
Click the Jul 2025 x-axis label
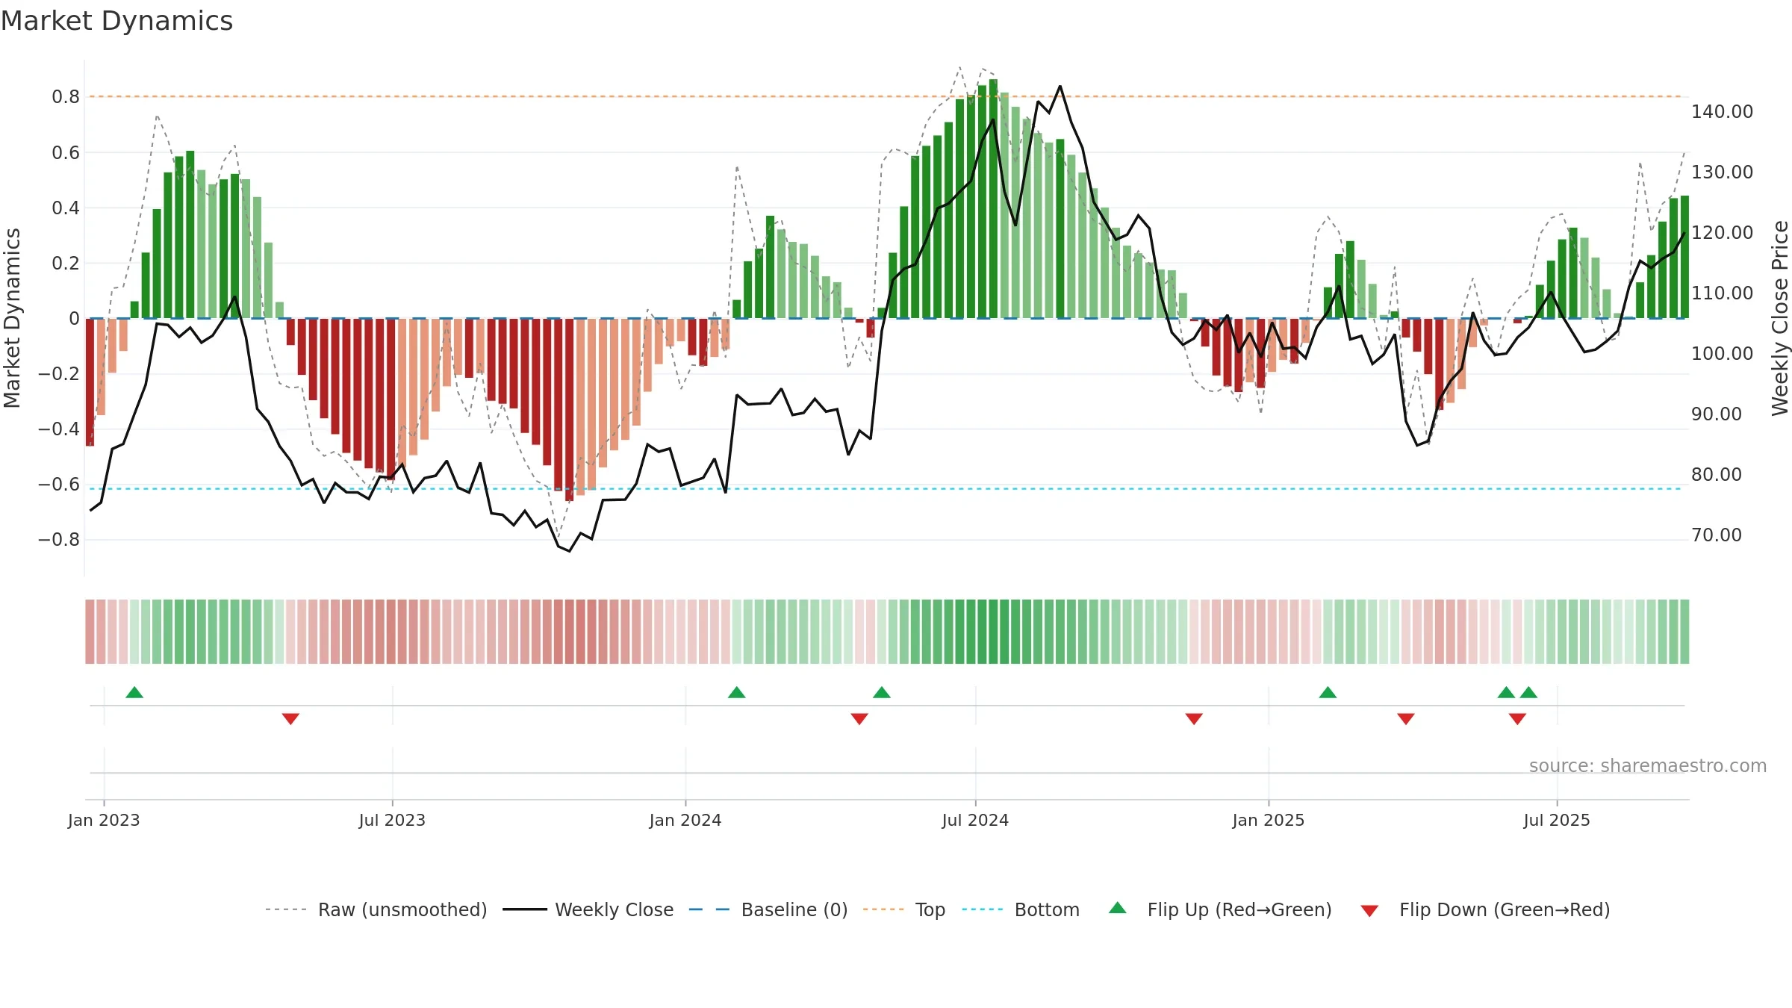[1557, 820]
